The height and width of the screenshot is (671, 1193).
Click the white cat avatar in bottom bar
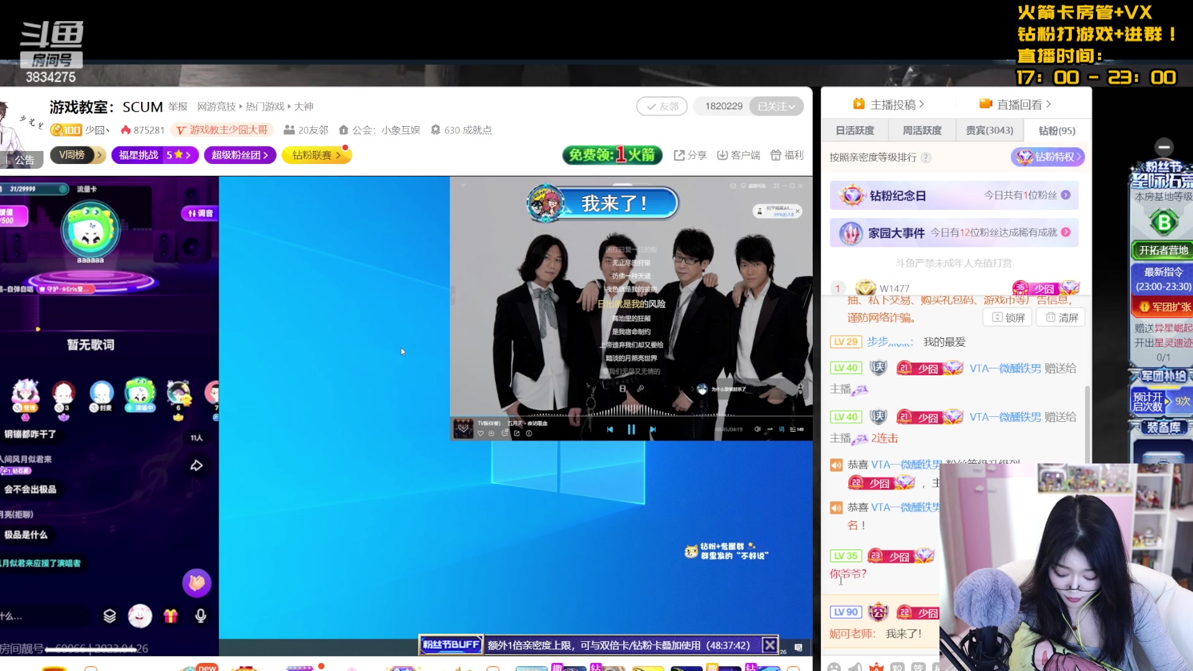click(140, 616)
